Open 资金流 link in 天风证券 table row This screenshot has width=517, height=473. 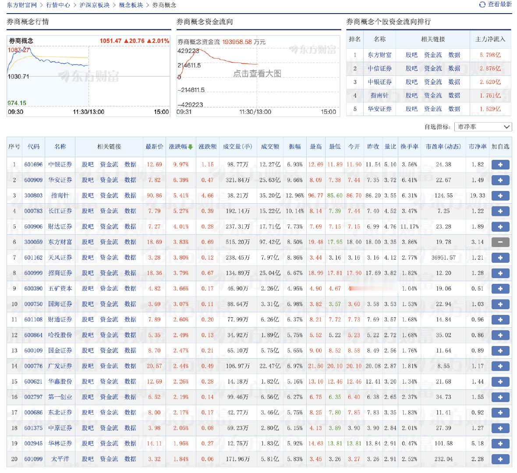[109, 258]
